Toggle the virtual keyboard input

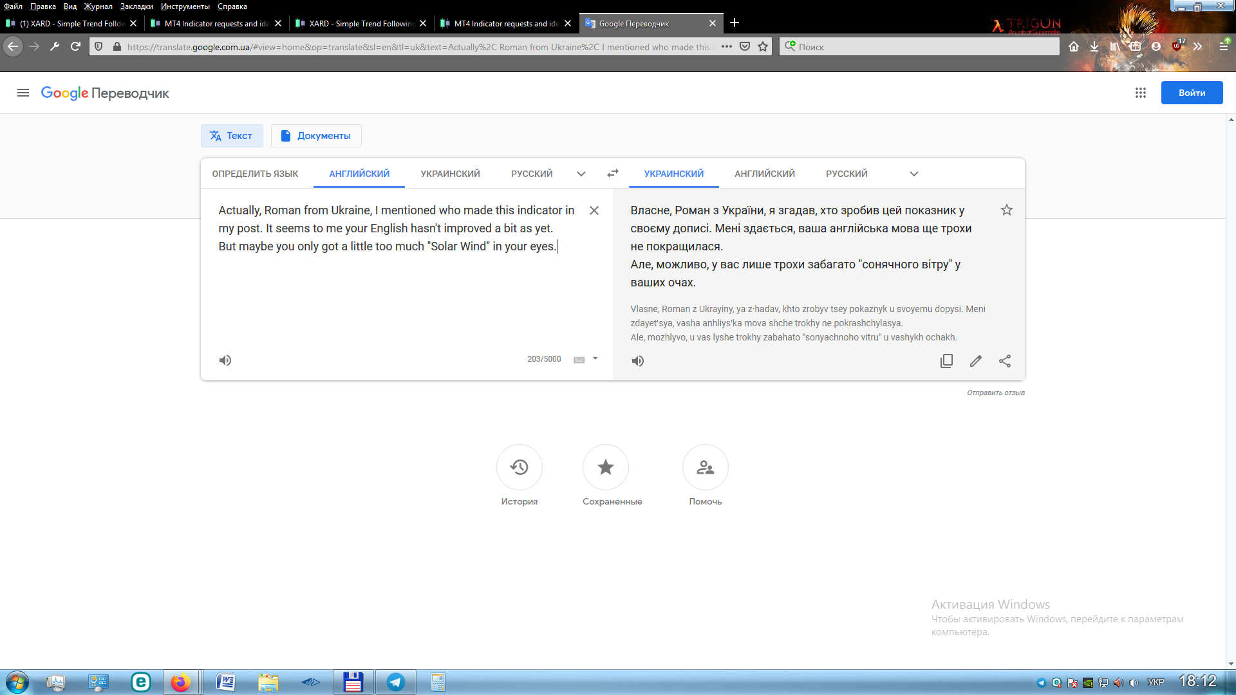pos(579,360)
